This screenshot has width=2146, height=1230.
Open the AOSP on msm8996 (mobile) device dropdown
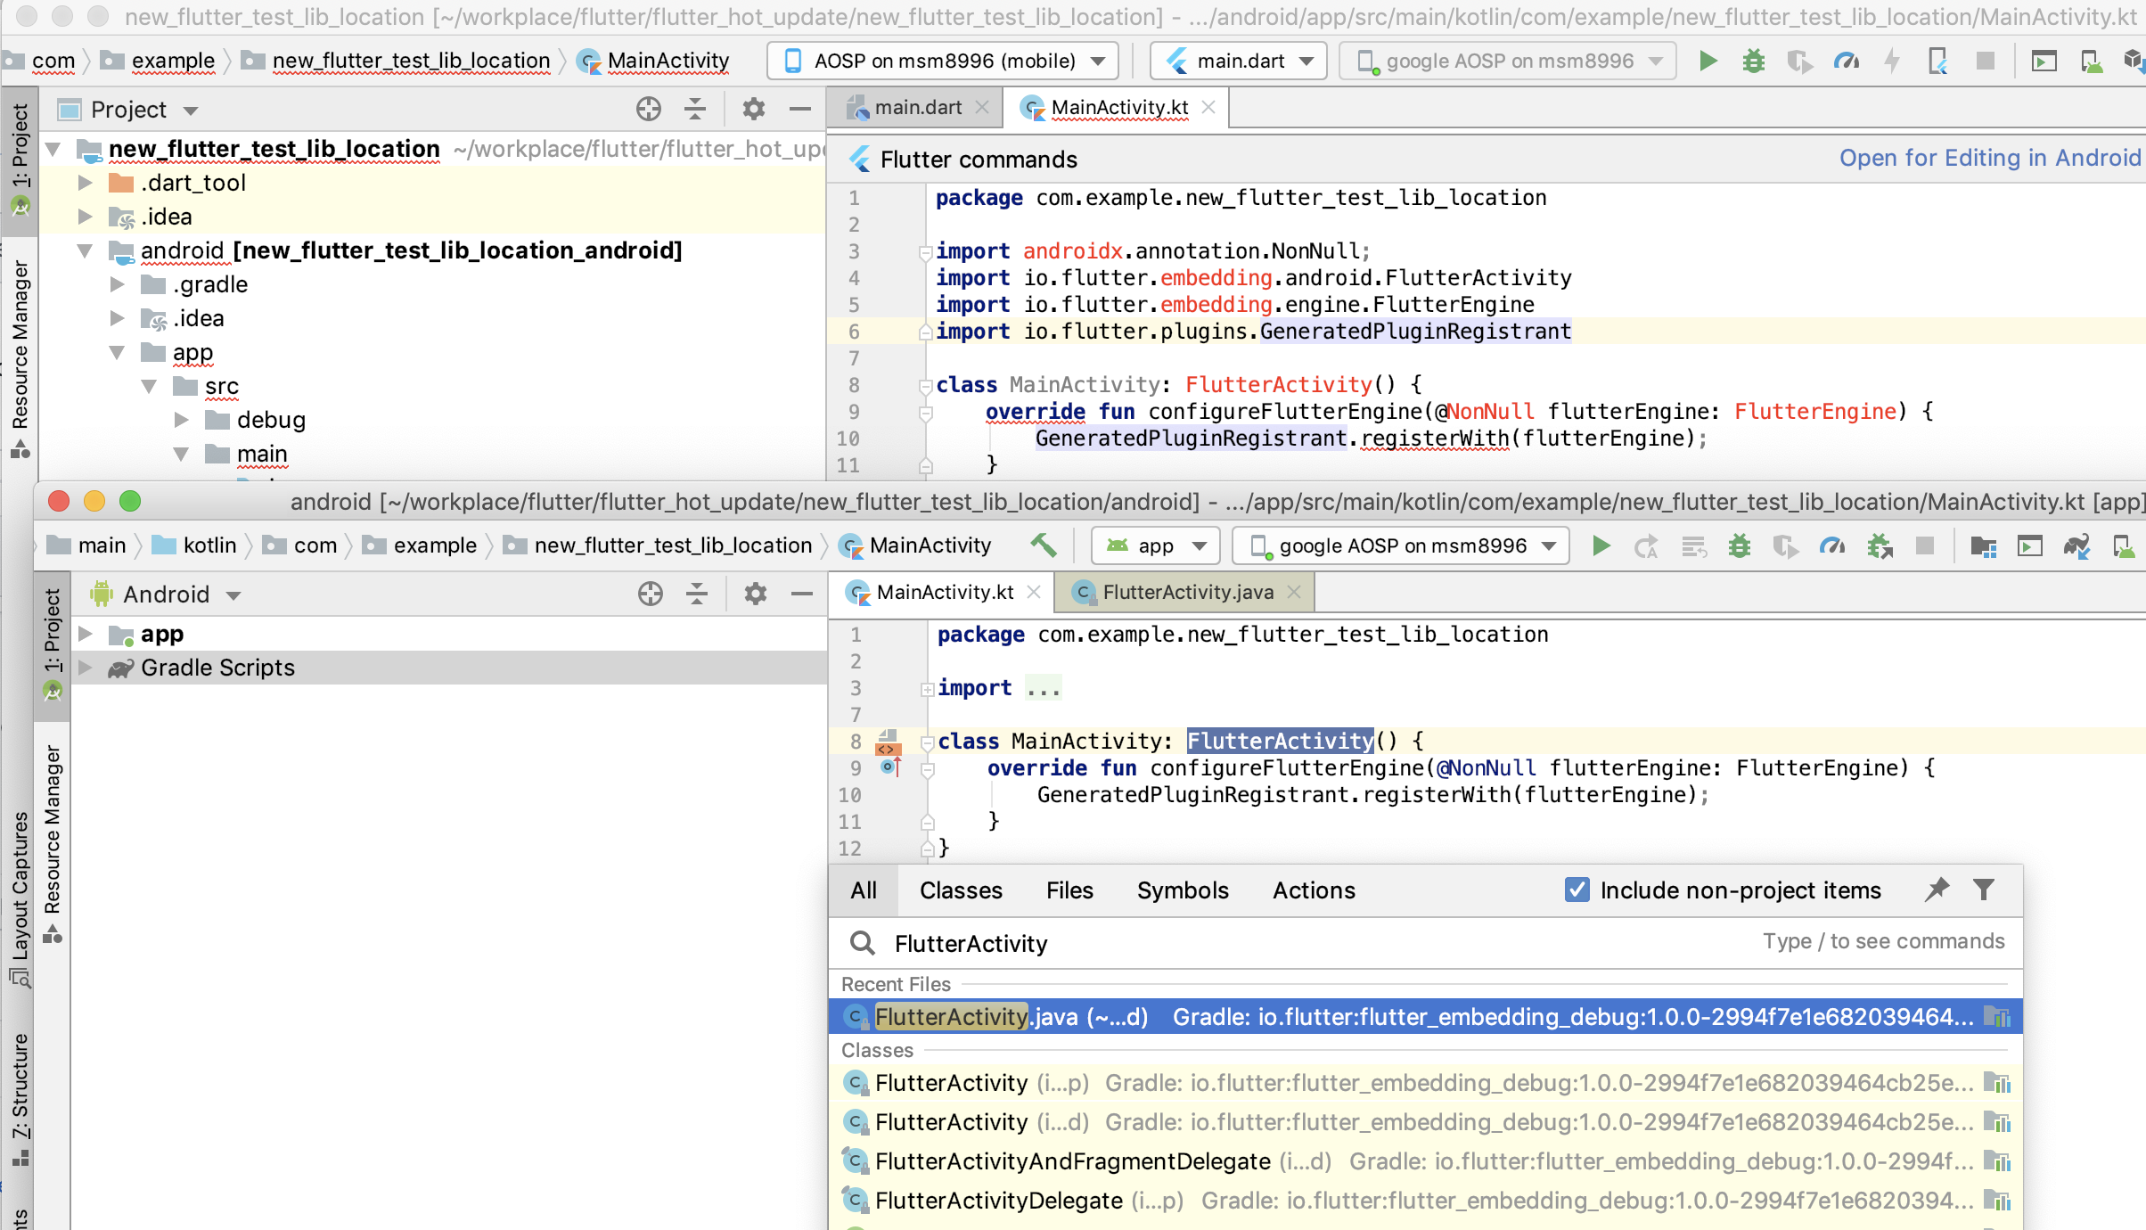pos(943,61)
